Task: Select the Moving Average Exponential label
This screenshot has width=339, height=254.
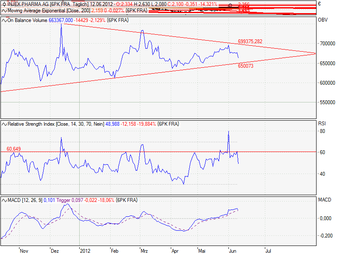Action: pyautogui.click(x=36, y=11)
